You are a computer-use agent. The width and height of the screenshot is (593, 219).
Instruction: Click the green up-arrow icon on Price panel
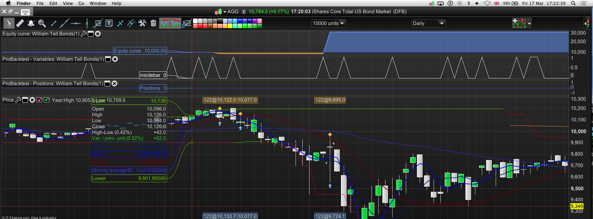[x=46, y=100]
